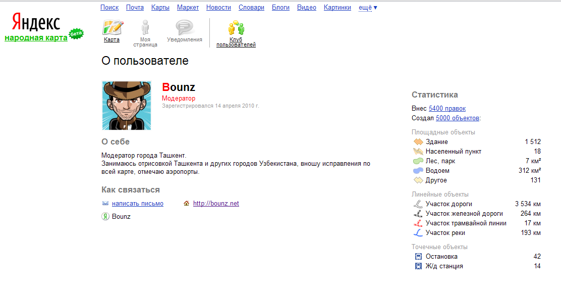Go to Новости in top navigation
561x287 pixels.
pyautogui.click(x=218, y=8)
